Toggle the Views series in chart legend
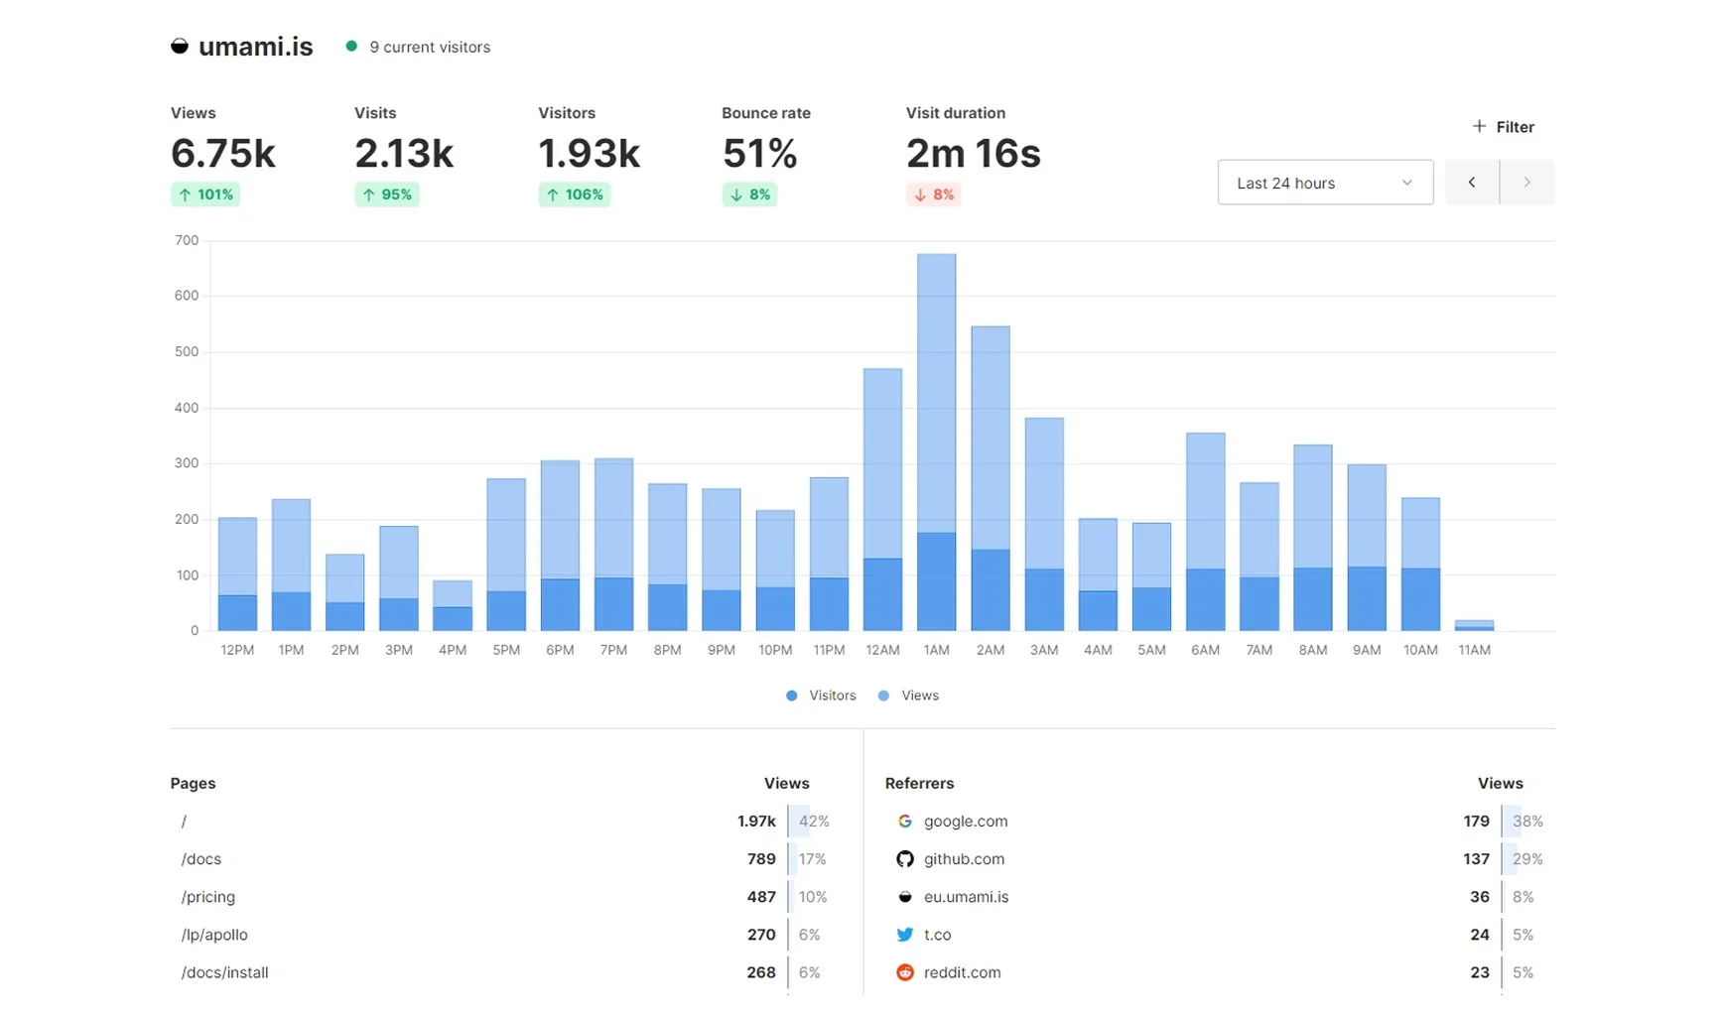 pyautogui.click(x=908, y=696)
